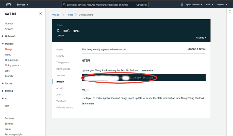Open Settings in the sidebar
Viewport: 233px width, 136px height.
[9, 124]
